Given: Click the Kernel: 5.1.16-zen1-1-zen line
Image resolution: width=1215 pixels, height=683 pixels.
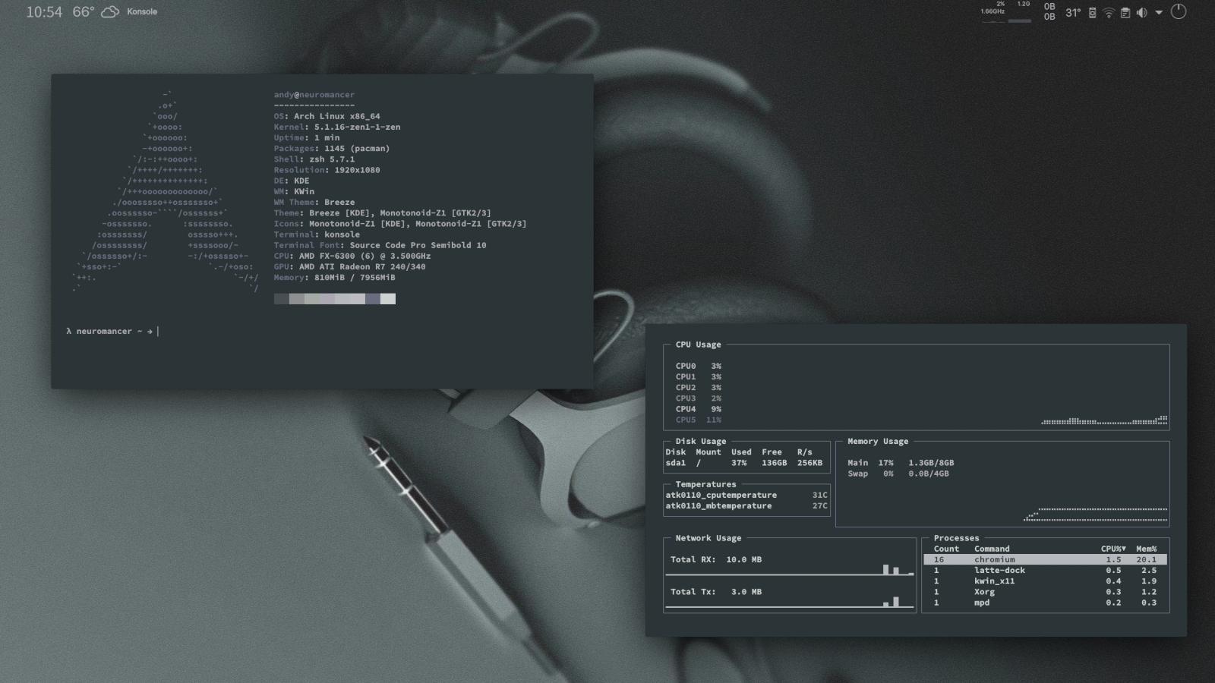Looking at the screenshot, I should point(337,127).
